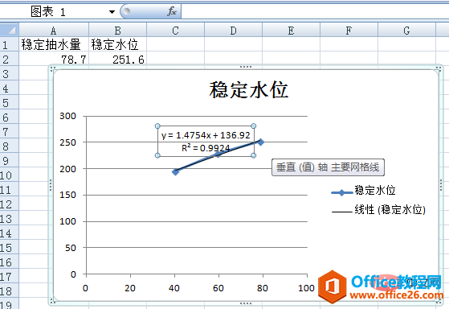Image resolution: width=449 pixels, height=309 pixels.
Task: Select column D header
Action: 234,30
